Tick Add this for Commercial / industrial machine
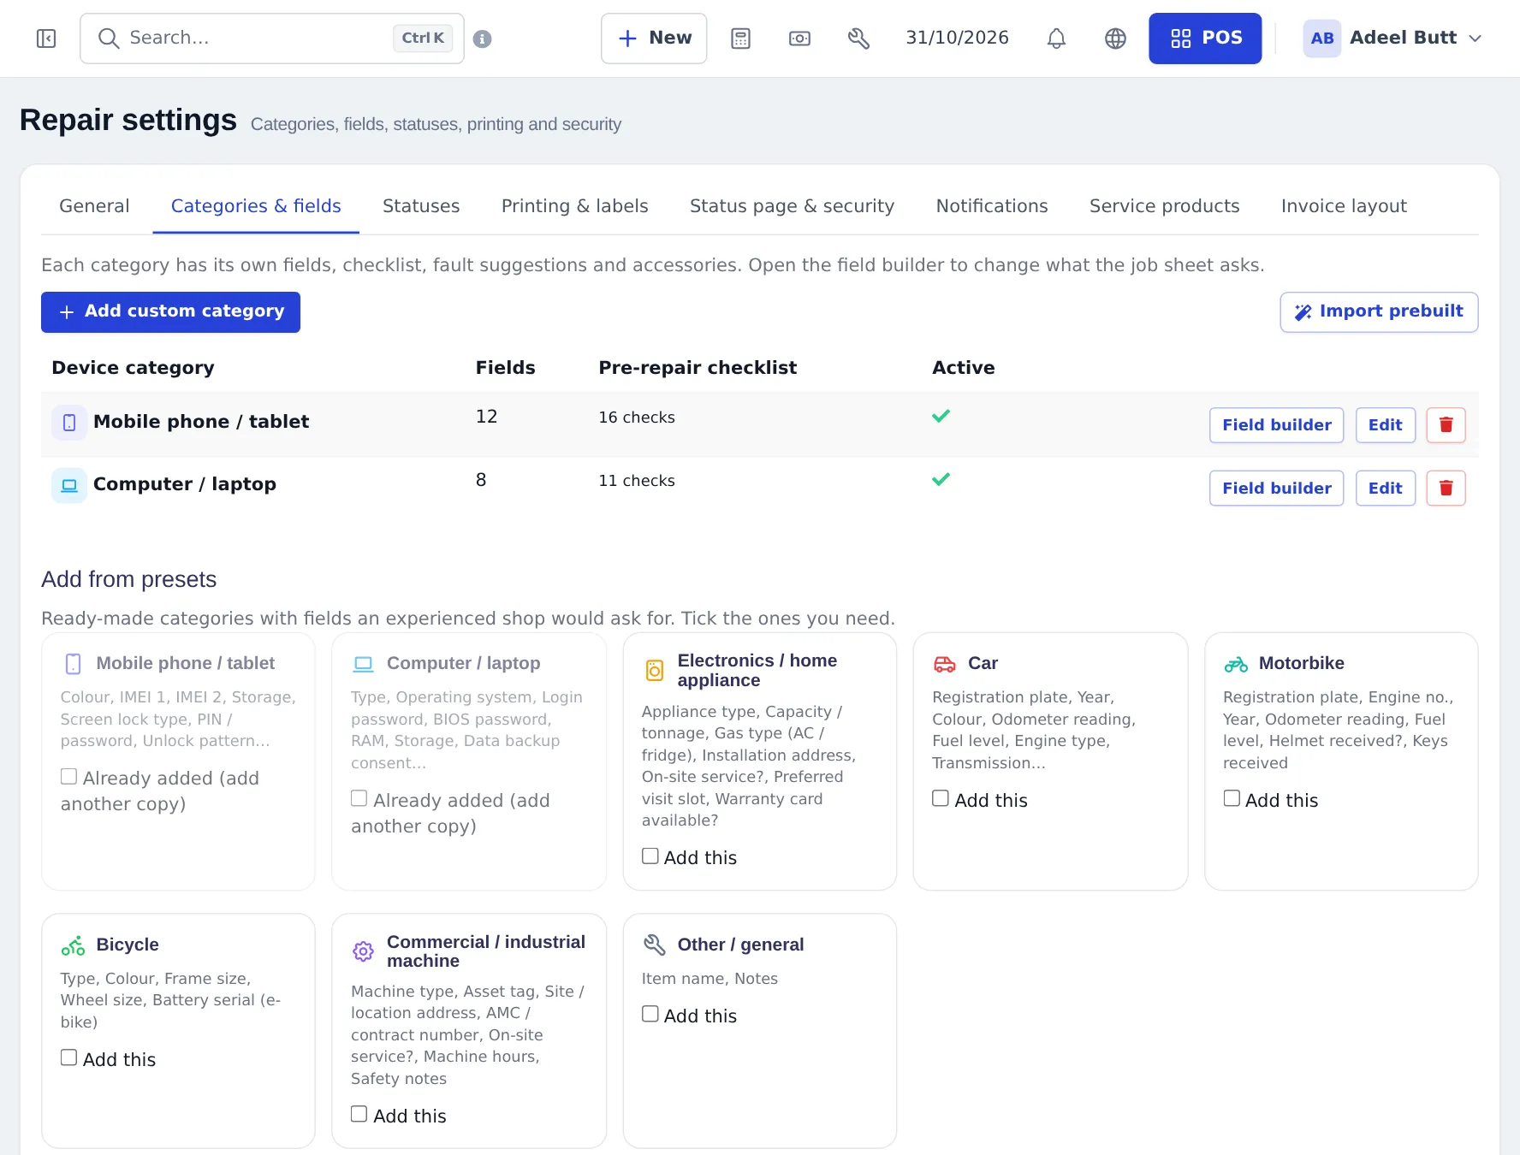Screen dimensions: 1520x1155 tap(359, 1114)
